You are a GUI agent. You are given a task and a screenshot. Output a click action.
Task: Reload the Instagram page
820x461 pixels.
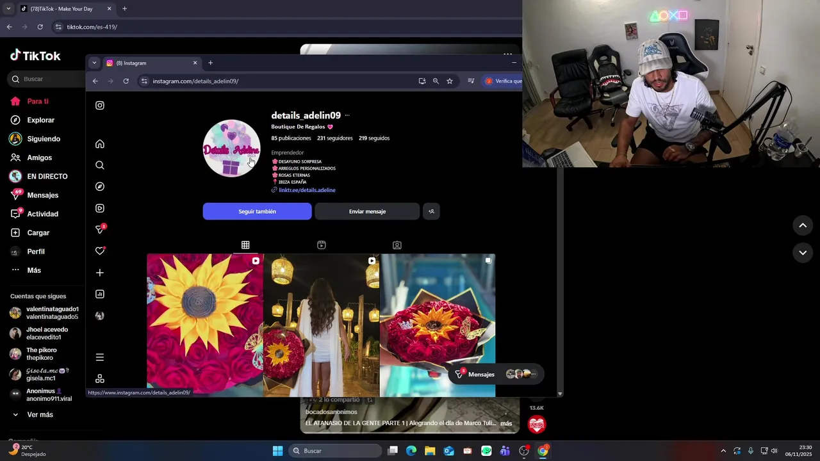coord(126,81)
